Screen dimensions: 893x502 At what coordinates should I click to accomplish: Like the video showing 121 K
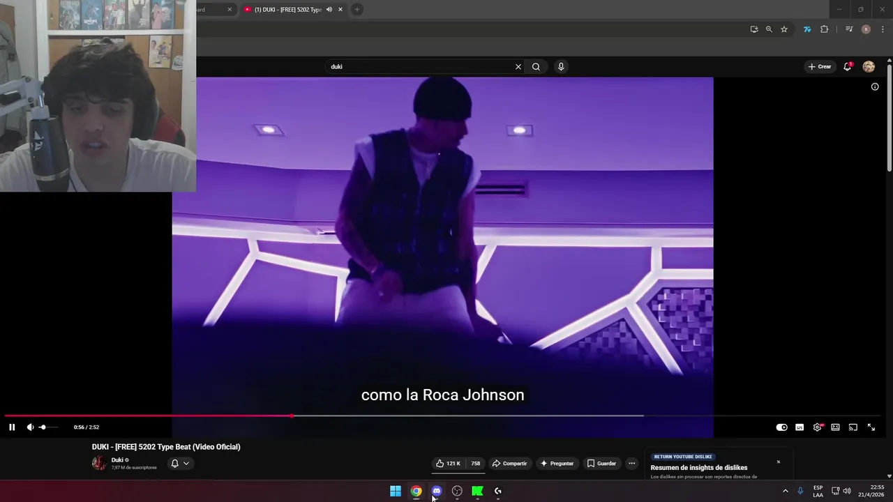tap(448, 464)
